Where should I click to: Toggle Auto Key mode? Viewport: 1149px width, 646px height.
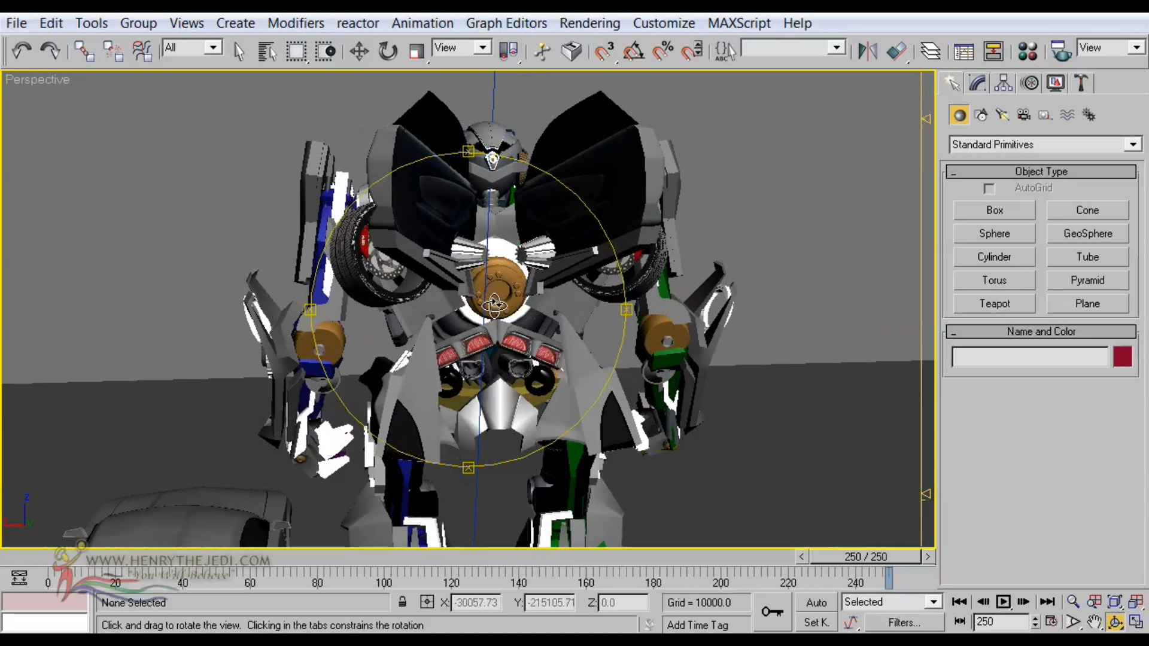click(x=816, y=602)
